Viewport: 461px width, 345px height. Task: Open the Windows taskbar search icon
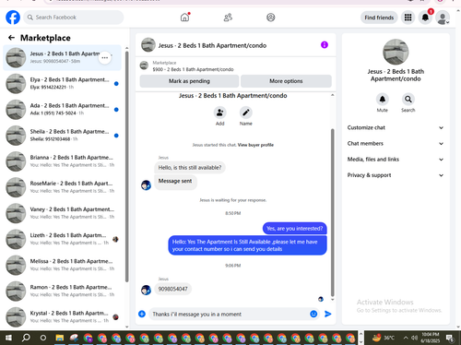pos(26,338)
